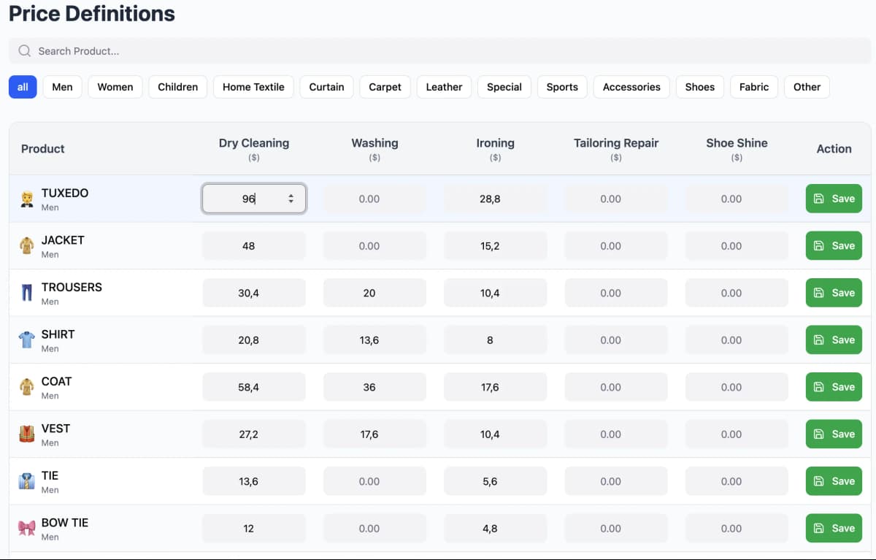Image resolution: width=876 pixels, height=560 pixels.
Task: Edit the VEST Shoe Shine price field
Action: 737,434
